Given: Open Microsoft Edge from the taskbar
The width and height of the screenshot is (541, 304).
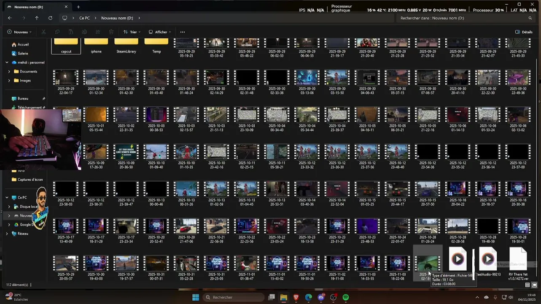Looking at the screenshot, I should pos(309,297).
